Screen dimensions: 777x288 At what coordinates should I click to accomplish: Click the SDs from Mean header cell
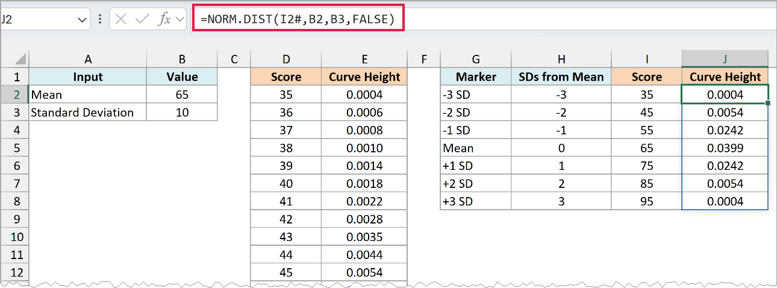[561, 77]
